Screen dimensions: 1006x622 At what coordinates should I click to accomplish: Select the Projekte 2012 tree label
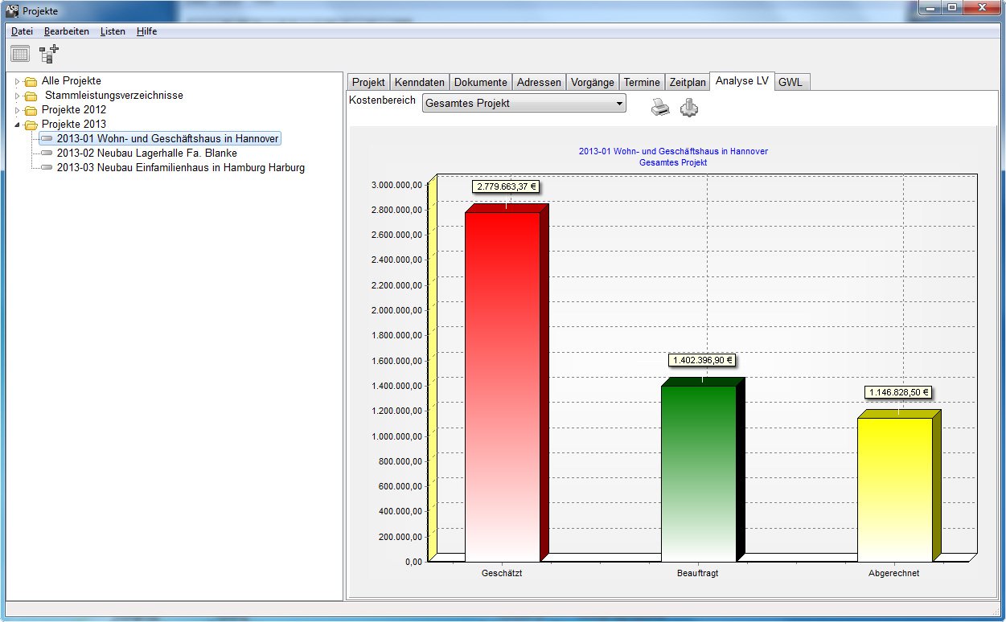[73, 110]
